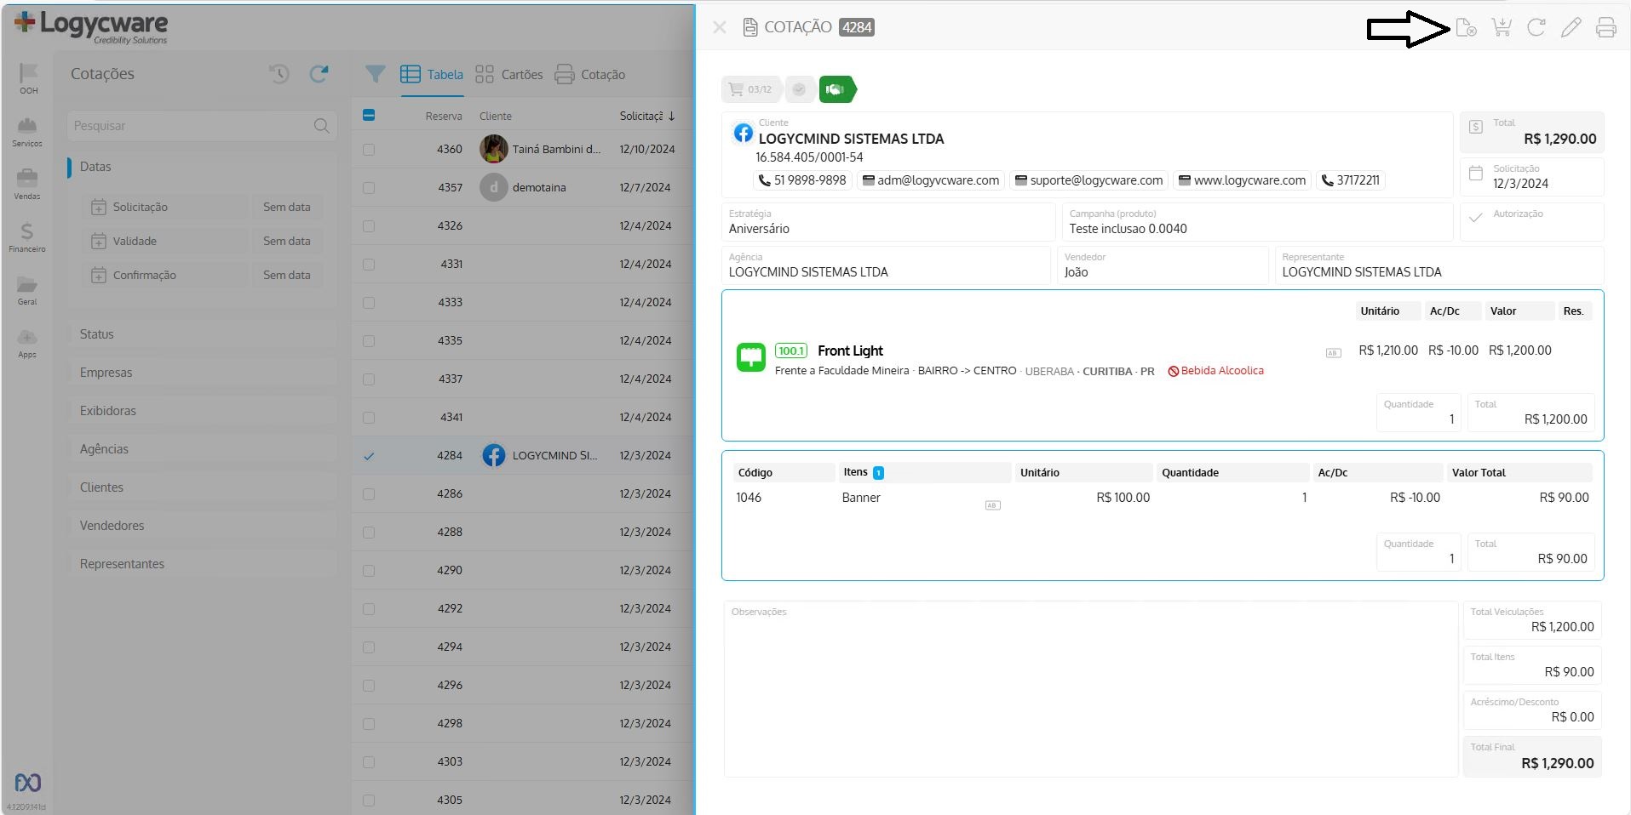Close the Cotação 4284 panel
This screenshot has height=815, width=1631.
point(720,27)
